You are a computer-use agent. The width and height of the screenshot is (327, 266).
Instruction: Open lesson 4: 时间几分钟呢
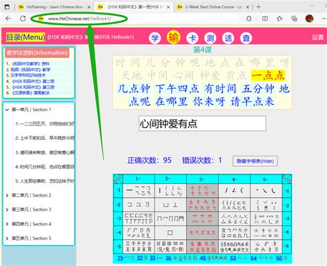tap(45, 167)
